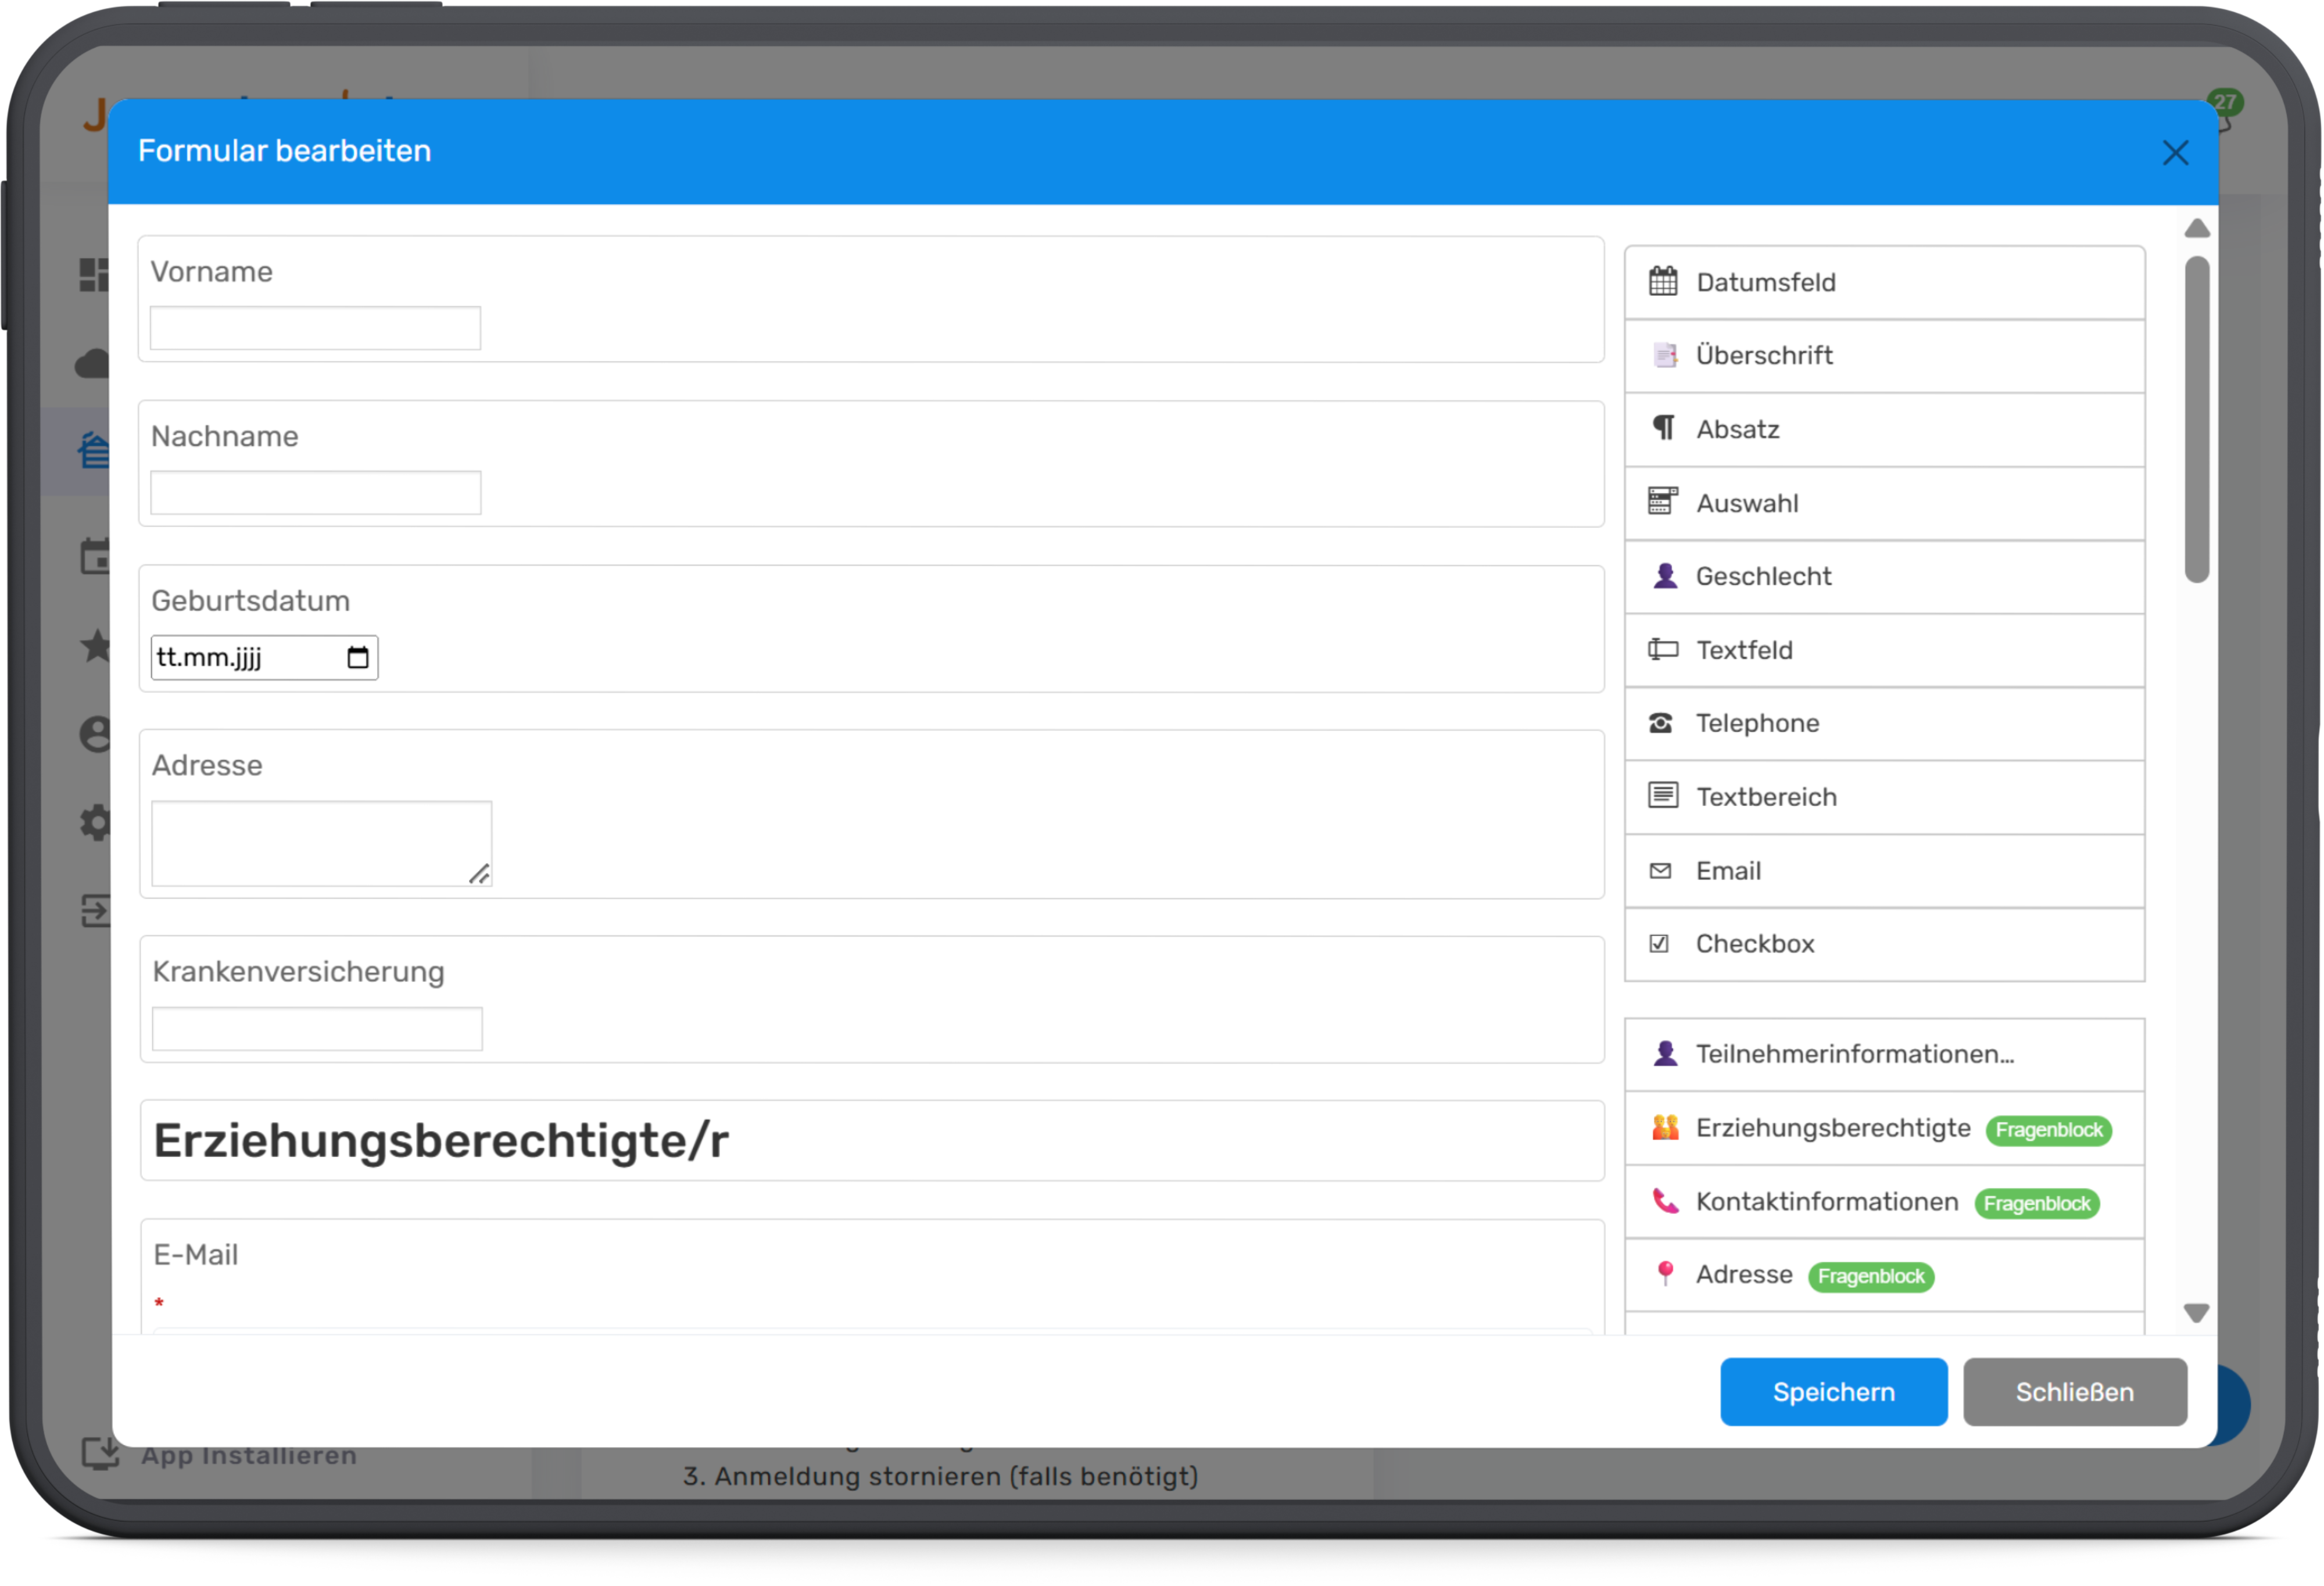Click the scrollbar thumb in the dialog

(2196, 420)
